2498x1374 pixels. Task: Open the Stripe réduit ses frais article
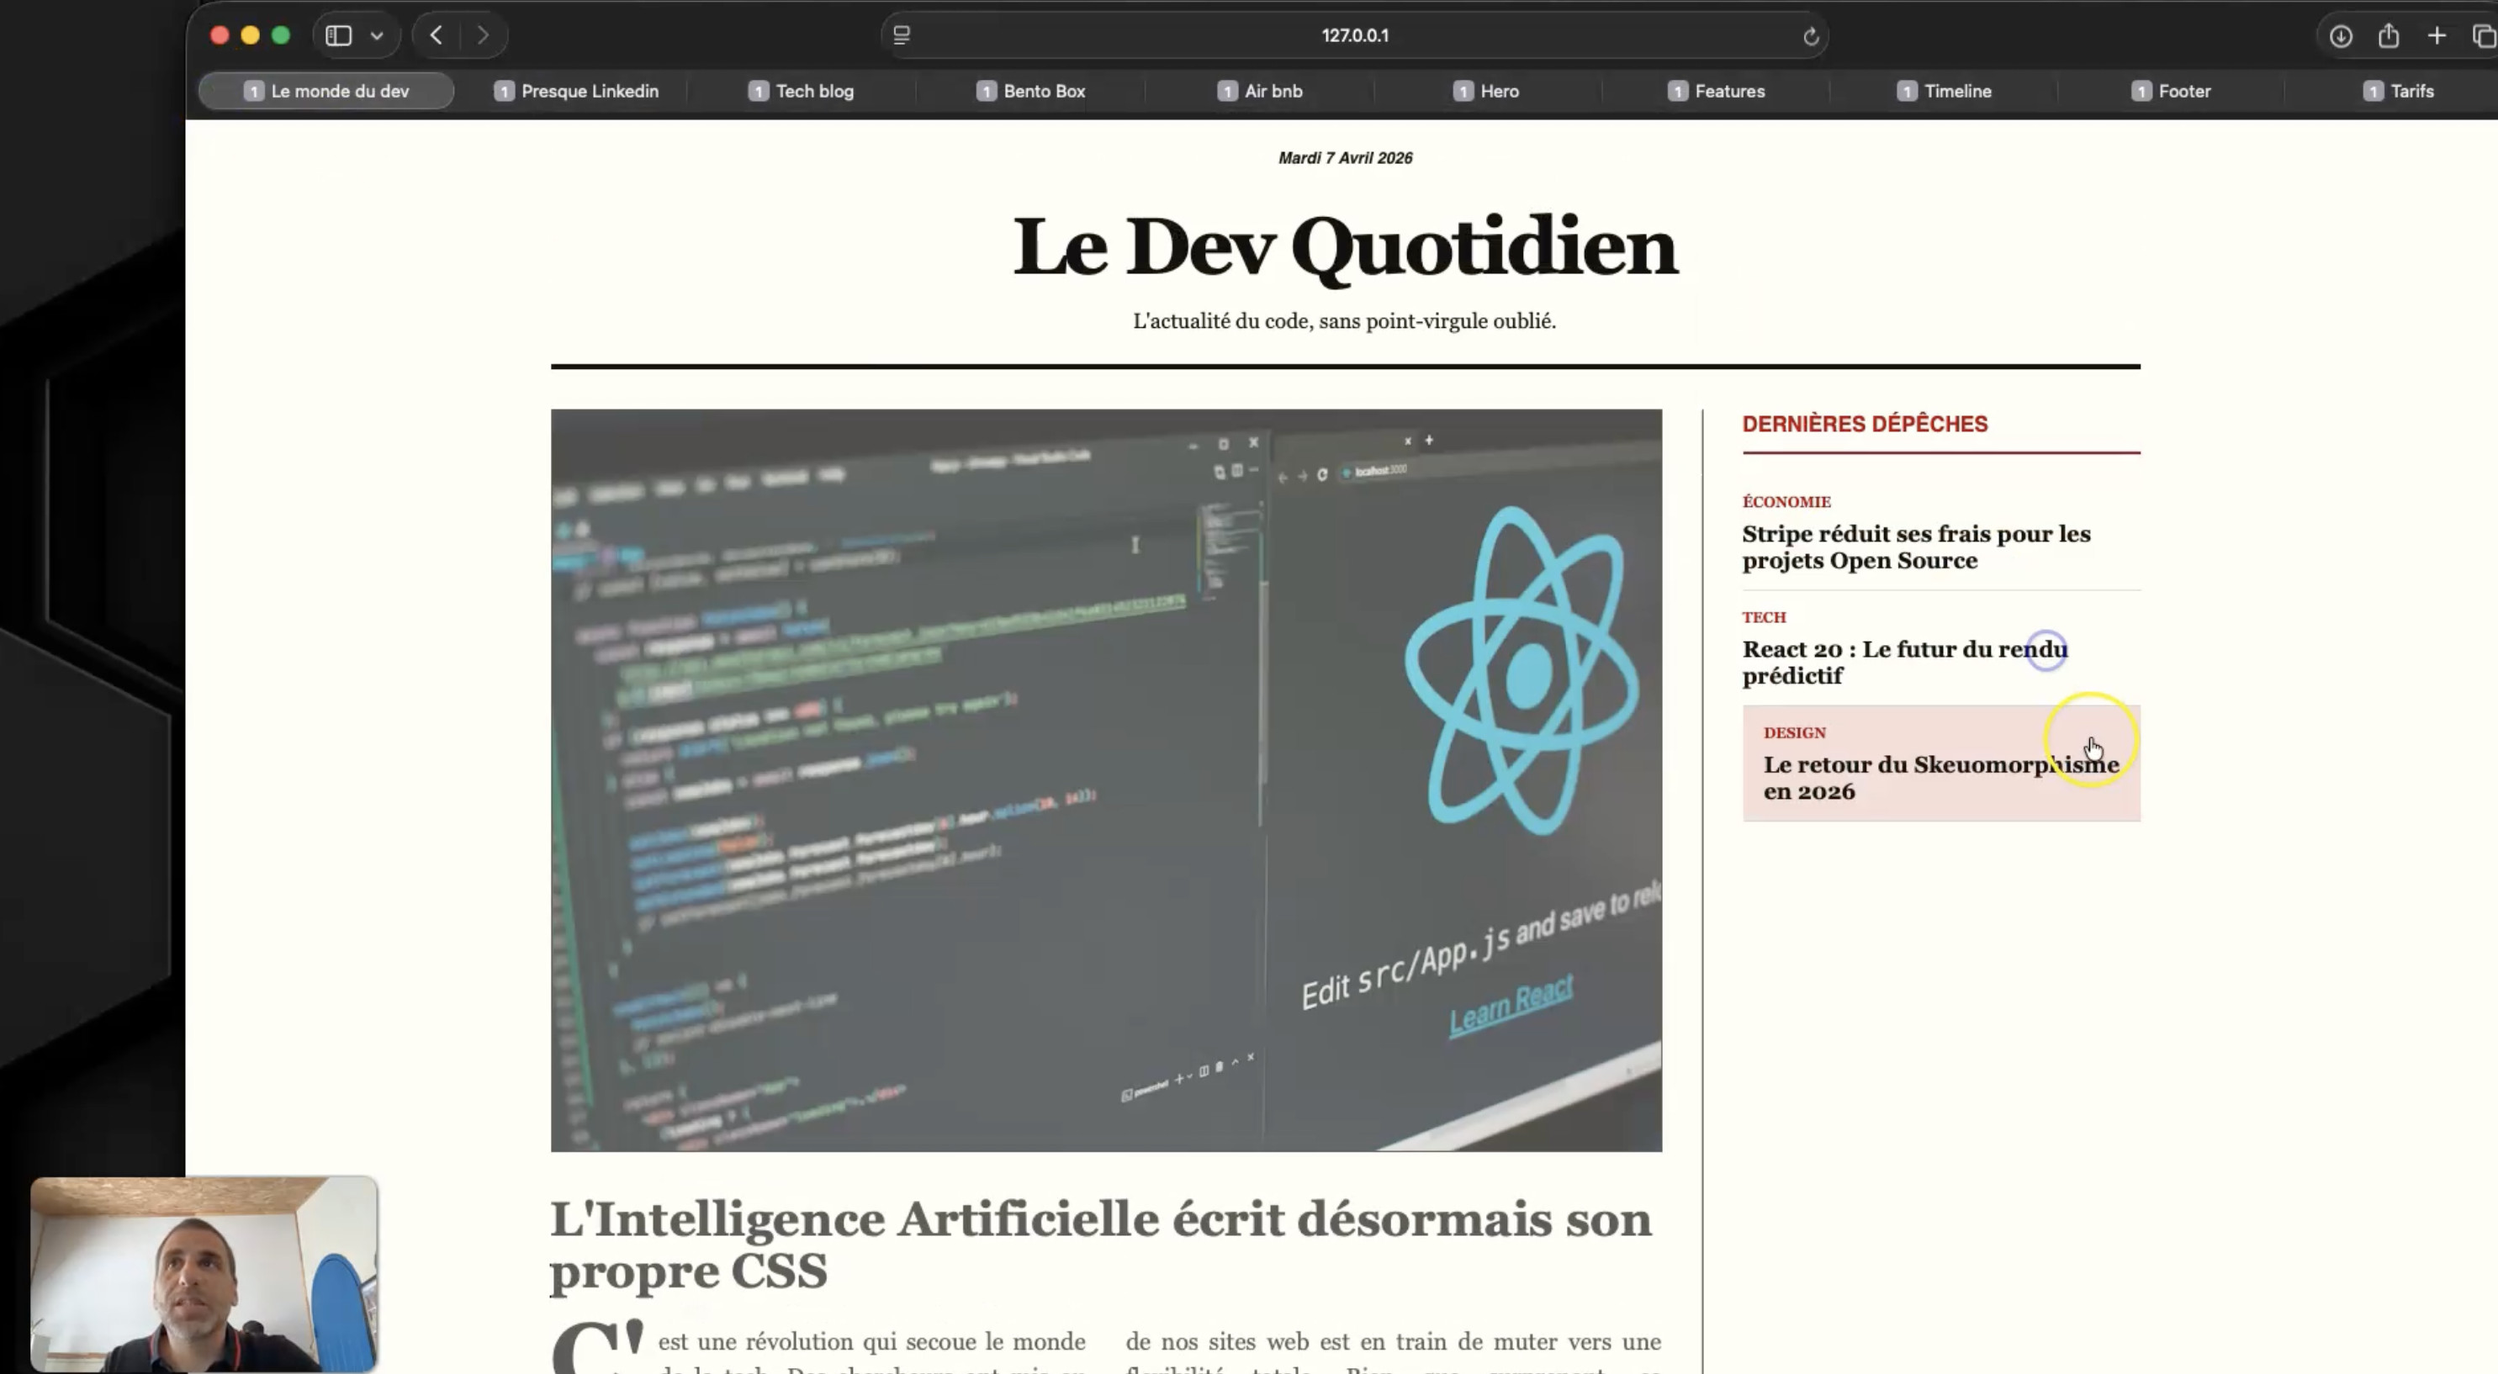coord(1915,547)
